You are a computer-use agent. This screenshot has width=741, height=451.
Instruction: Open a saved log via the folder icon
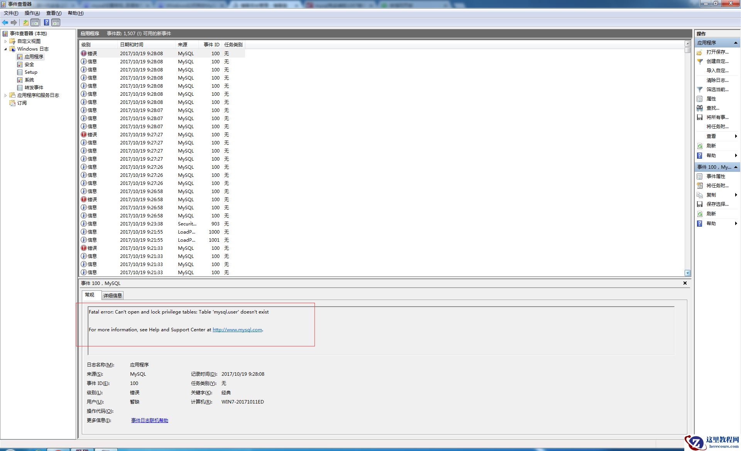pyautogui.click(x=25, y=22)
